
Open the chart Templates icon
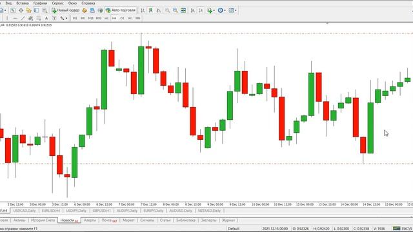(231, 10)
